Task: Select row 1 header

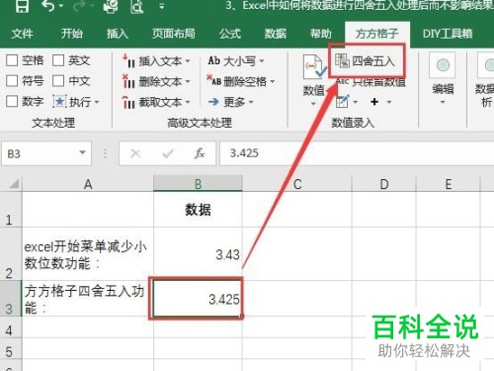Action: (11, 210)
